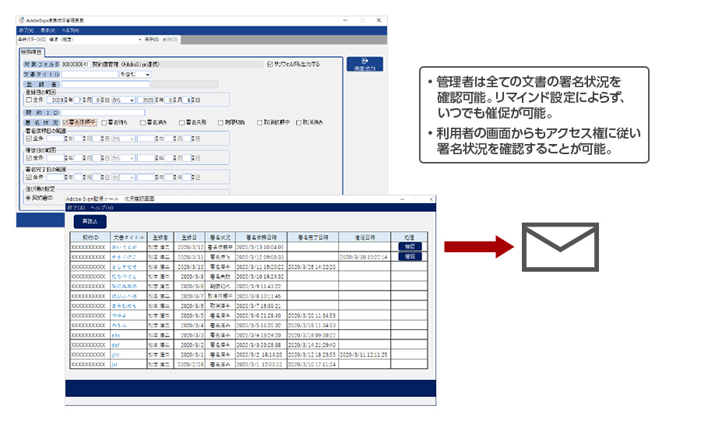Select the 検索項目 tab
This screenshot has width=701, height=422.
(x=31, y=51)
